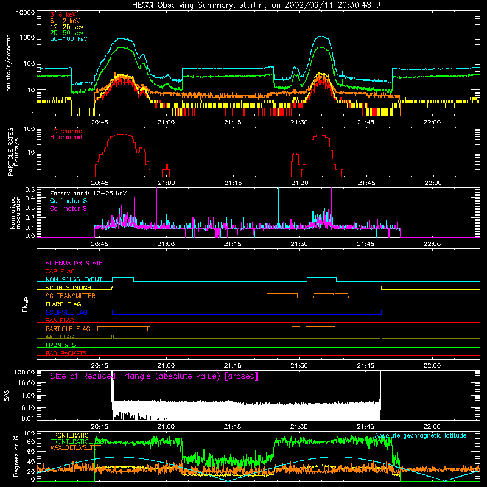Click the 0.5 tick on modulation axis
The image size is (487, 487).
pyautogui.click(x=30, y=190)
